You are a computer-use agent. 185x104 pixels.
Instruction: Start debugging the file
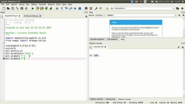(x=57, y=8)
